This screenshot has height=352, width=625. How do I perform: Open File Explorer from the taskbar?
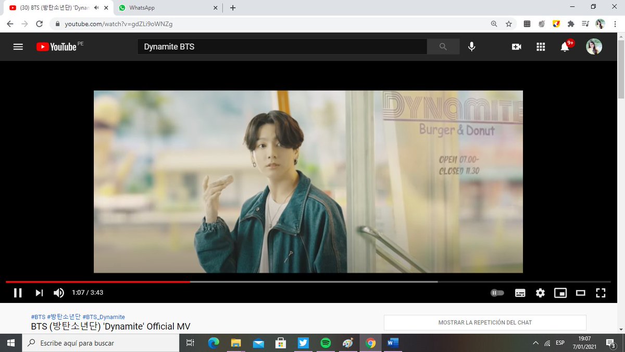236,343
